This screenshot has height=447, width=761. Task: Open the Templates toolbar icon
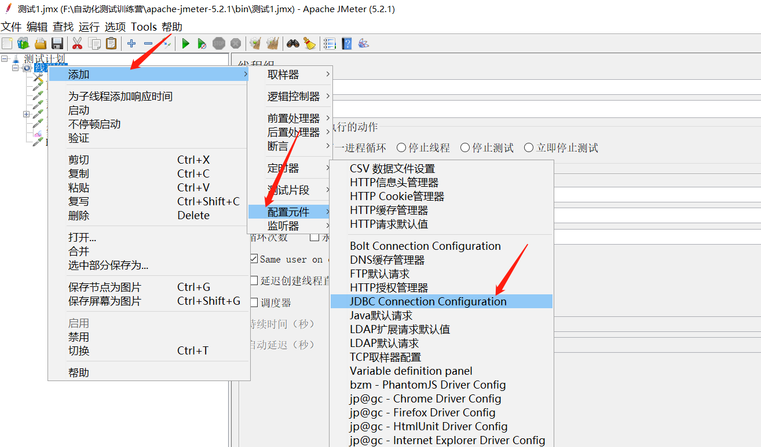point(23,43)
